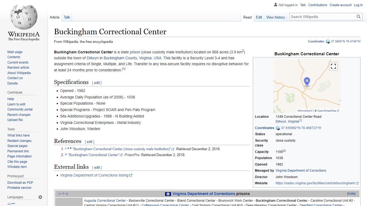Open the Contact us link
The image size is (367, 206).
(x=15, y=78)
